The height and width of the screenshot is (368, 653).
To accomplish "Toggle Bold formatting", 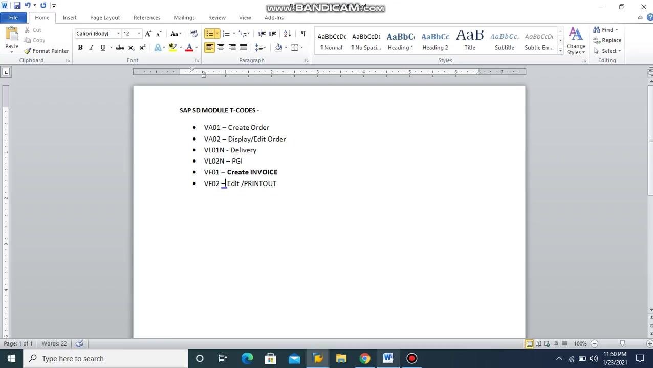I will coord(80,48).
